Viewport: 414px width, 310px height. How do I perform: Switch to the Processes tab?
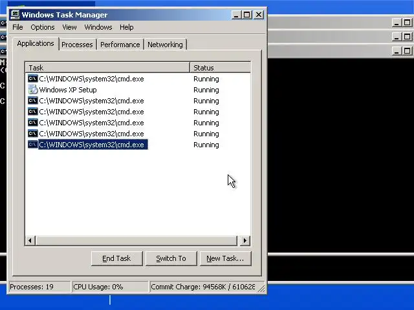coord(77,45)
